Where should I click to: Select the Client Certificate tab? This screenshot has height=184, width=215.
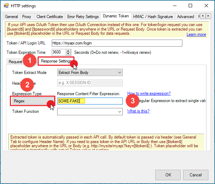click(50, 17)
